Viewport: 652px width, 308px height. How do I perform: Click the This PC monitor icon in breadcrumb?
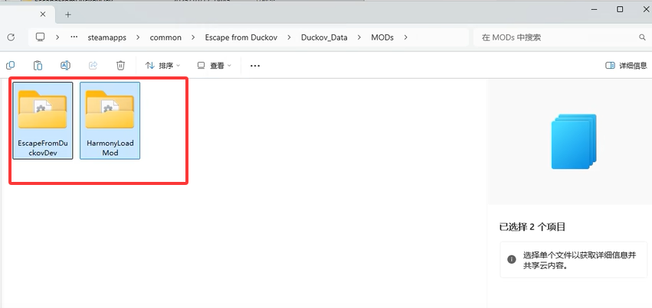click(x=41, y=37)
